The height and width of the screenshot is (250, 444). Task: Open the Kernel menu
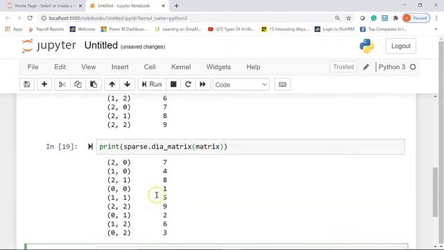181,67
